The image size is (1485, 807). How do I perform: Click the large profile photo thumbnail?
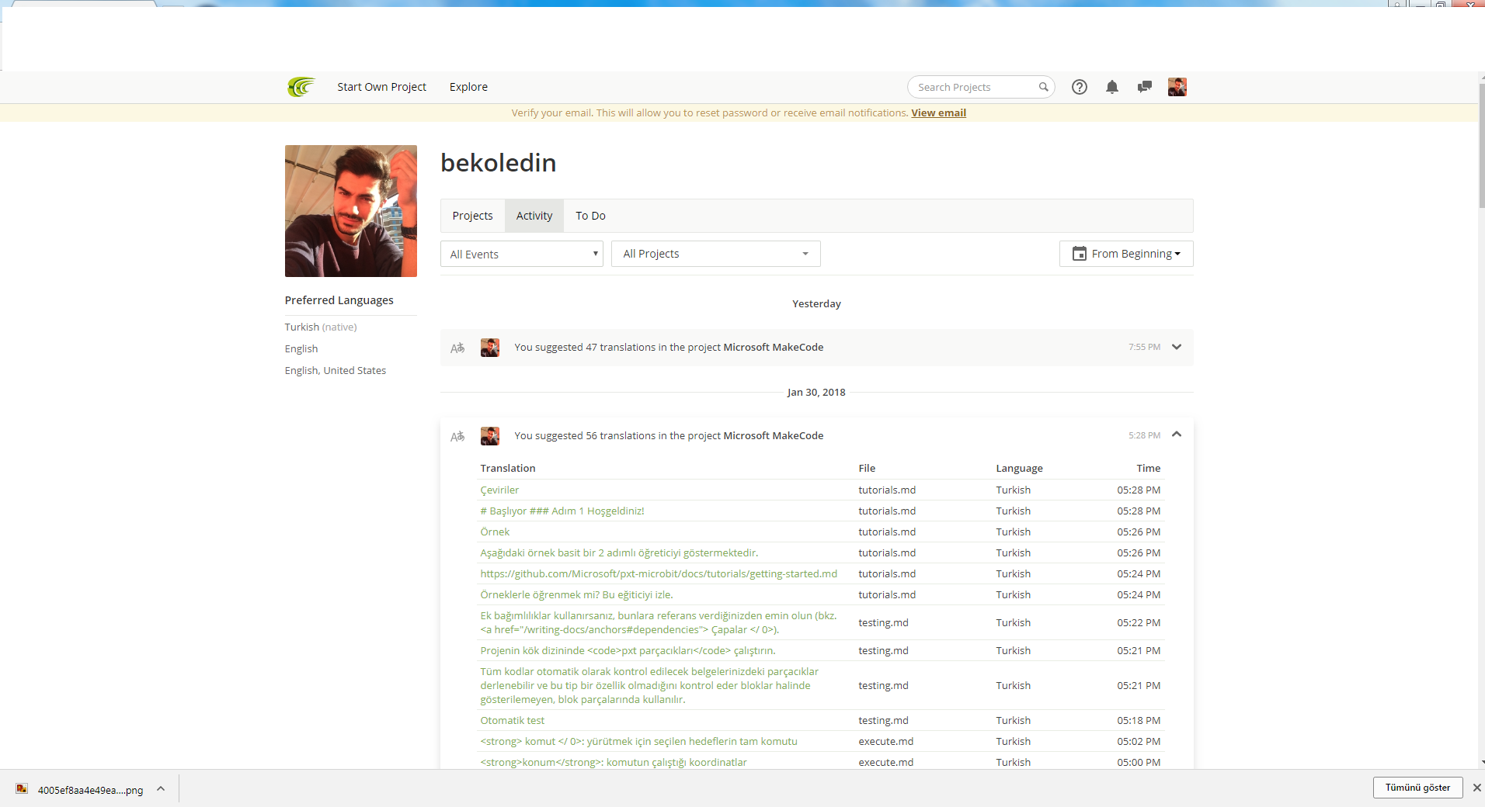click(351, 211)
